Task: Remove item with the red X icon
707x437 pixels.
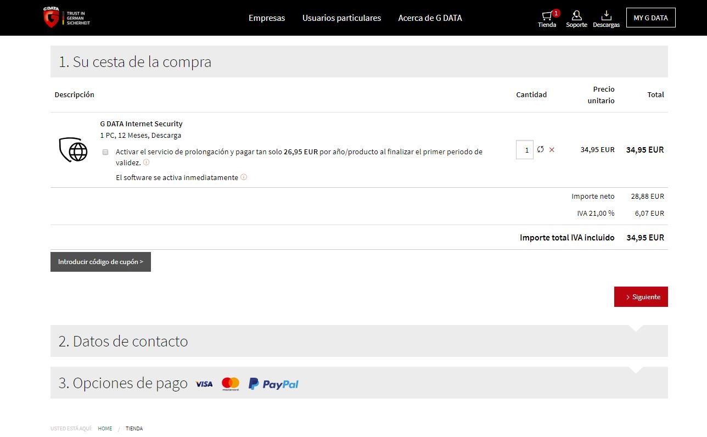Action: (552, 150)
